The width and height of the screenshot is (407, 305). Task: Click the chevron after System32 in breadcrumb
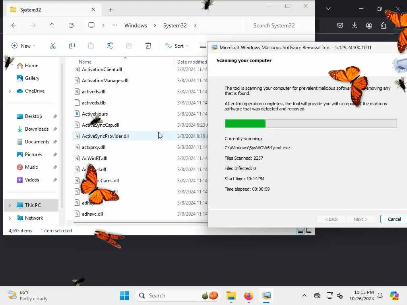[x=195, y=25]
